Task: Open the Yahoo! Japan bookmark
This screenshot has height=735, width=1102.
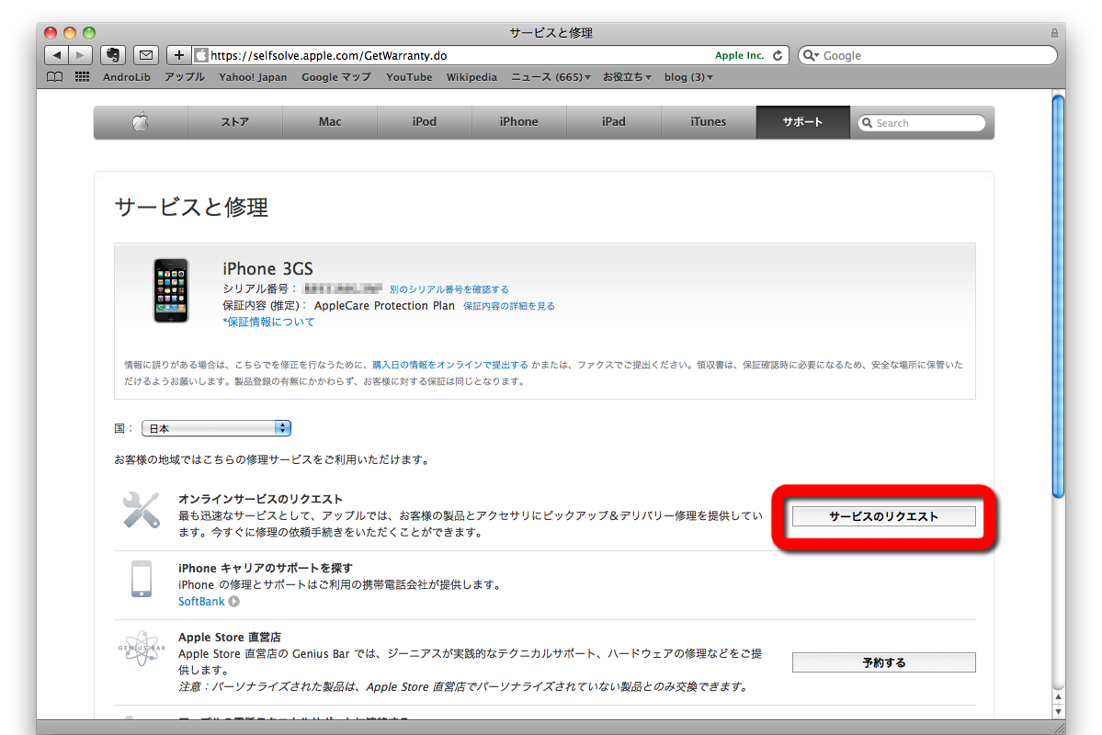Action: pyautogui.click(x=253, y=77)
